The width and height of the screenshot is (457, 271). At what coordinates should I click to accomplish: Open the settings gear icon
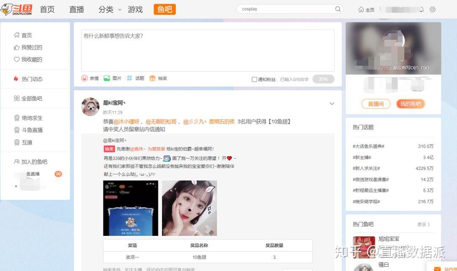[x=432, y=9]
